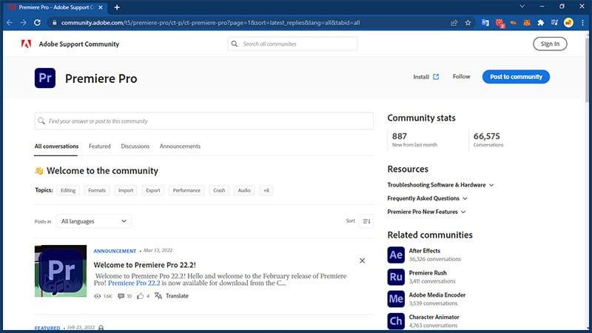The height and width of the screenshot is (333, 592).
Task: Click the Translate icon on announcement post
Action: click(158, 296)
